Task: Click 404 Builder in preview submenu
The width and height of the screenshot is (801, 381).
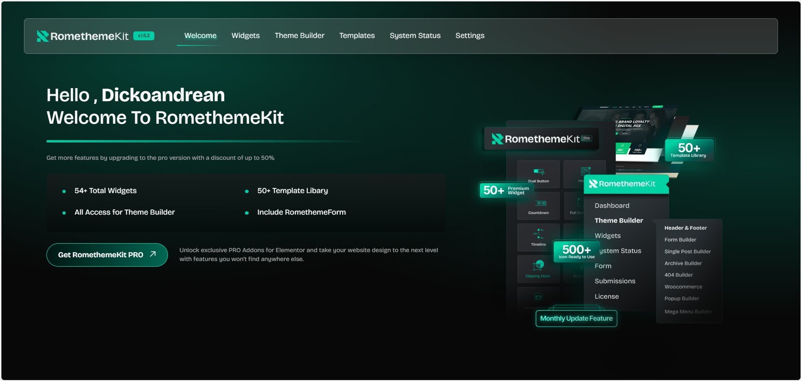Action: pos(679,275)
